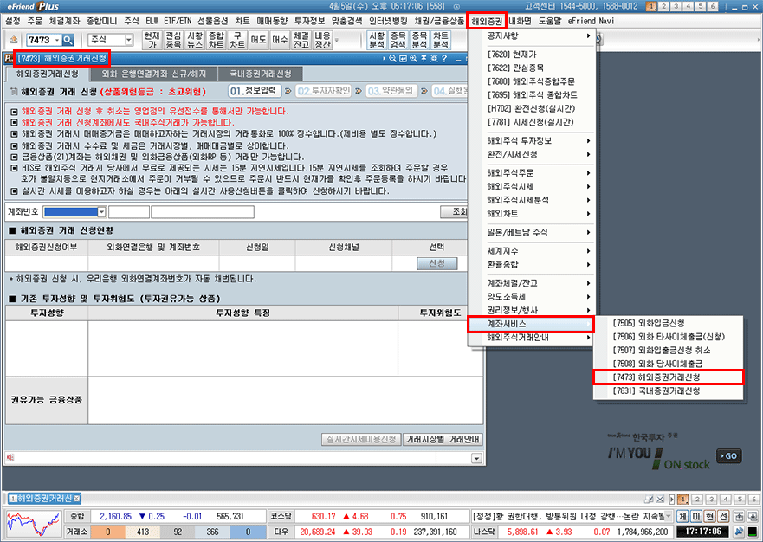This screenshot has width=763, height=542.
Task: Open 시황뉴스 from the toolbar
Action: pyautogui.click(x=195, y=40)
